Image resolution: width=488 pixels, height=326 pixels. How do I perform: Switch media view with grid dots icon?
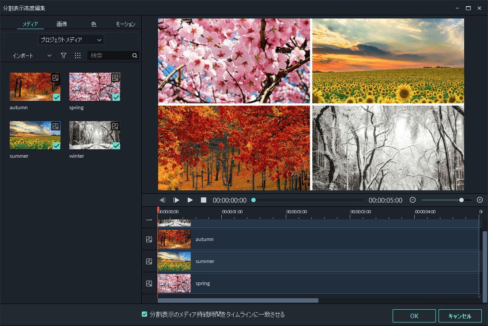(78, 56)
